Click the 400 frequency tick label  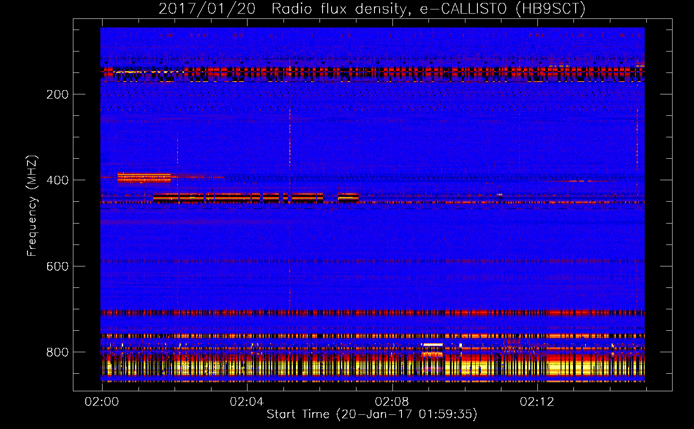[x=57, y=180]
